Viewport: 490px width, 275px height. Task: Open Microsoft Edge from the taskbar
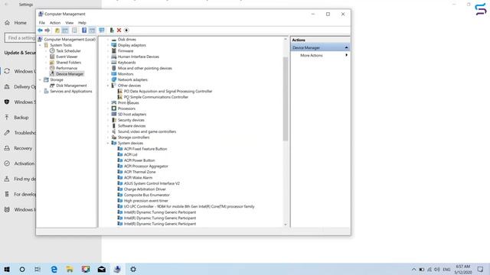(x=54, y=269)
